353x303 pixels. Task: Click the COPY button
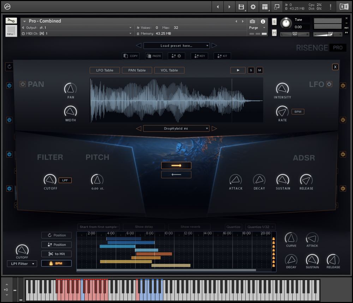click(x=131, y=56)
